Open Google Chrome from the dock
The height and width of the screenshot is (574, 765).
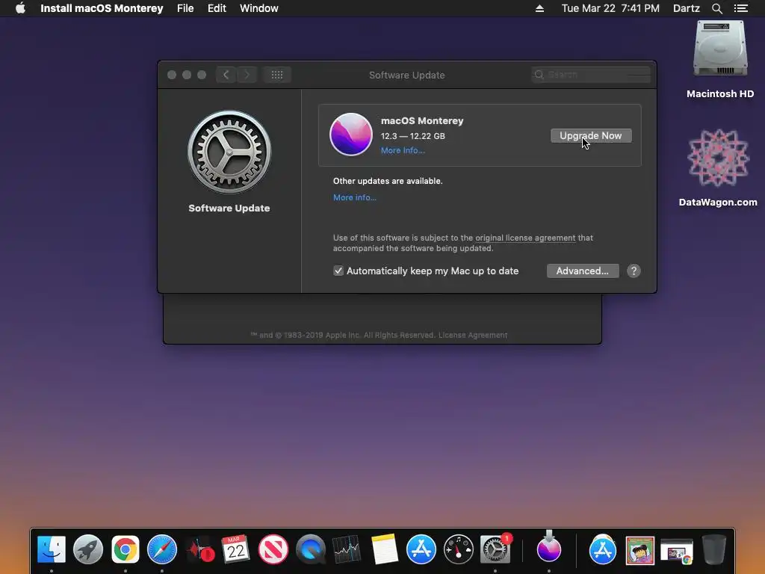click(126, 549)
